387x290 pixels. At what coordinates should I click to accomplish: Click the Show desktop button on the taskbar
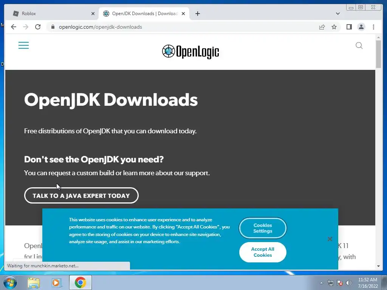pos(384,282)
